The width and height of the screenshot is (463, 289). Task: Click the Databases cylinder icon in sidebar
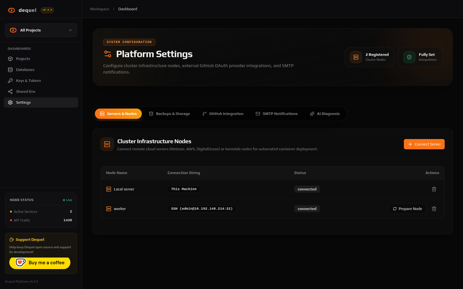point(10,70)
